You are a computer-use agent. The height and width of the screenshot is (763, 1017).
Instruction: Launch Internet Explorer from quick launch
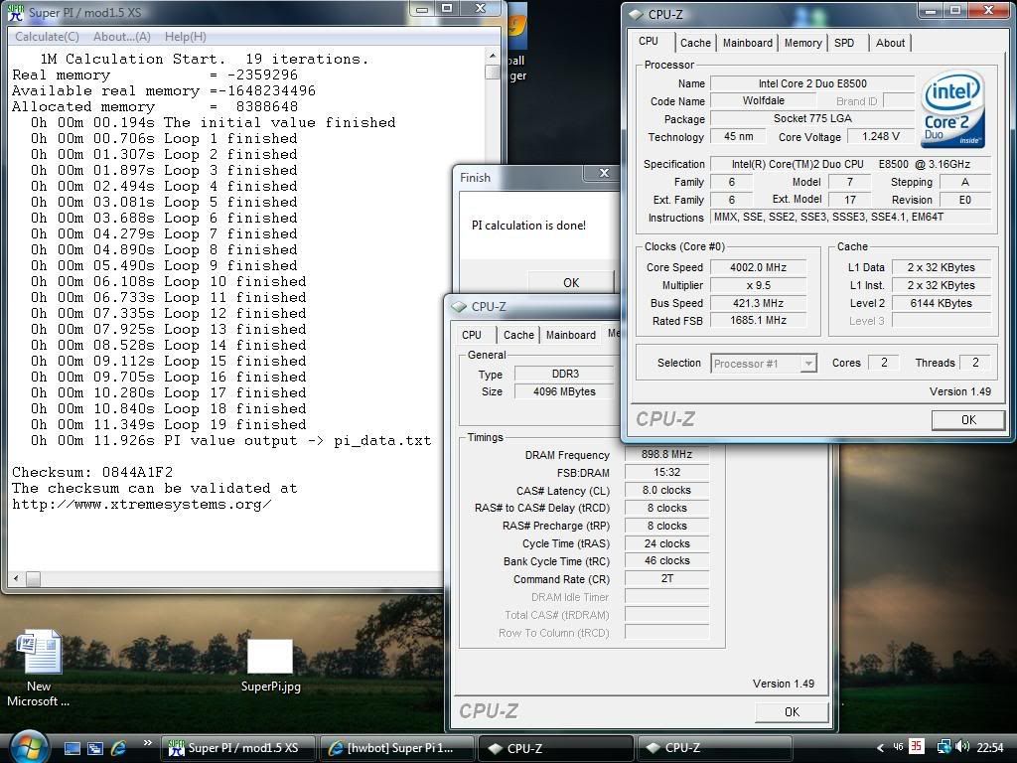tap(118, 748)
